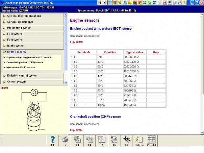The width and height of the screenshot is (204, 153).
Task: Open the orange vehicle-lift toolbar icon
Action: 135,3
